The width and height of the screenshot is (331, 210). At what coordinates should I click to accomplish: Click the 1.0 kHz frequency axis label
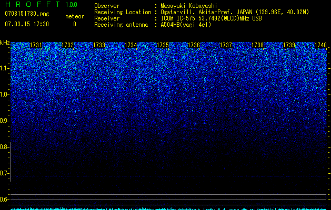[4, 94]
